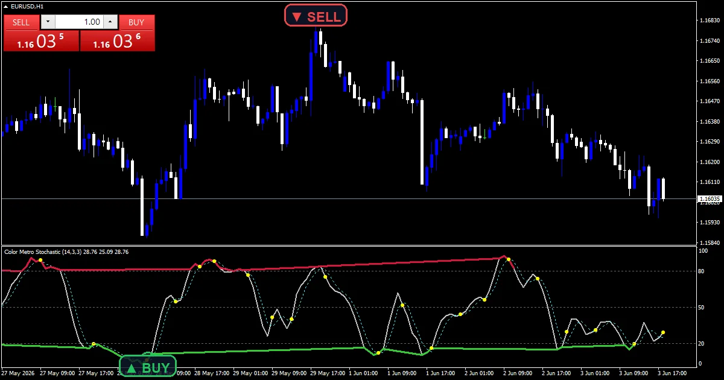This screenshot has height=380, width=724.
Task: Increase trade volume with the up arrow
Action: [x=110, y=22]
